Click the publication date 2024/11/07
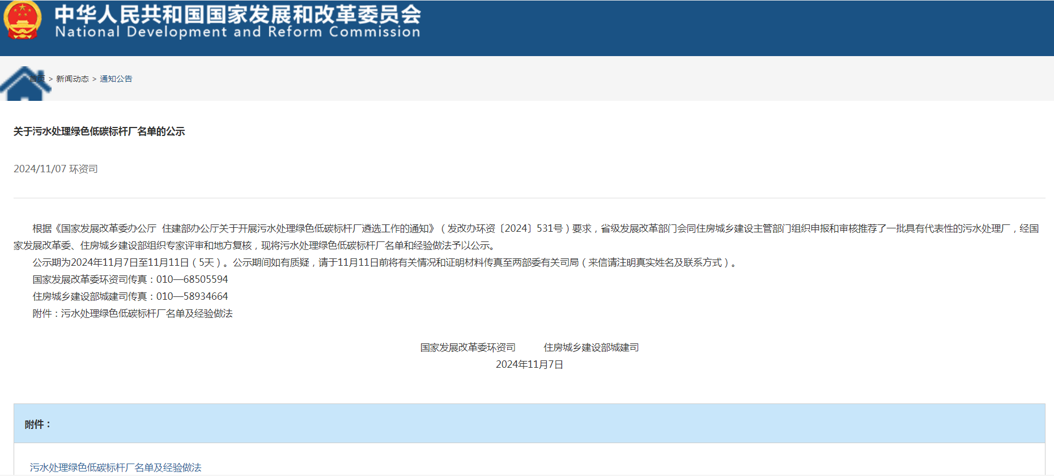Viewport: 1054px width, 476px height. click(x=40, y=169)
